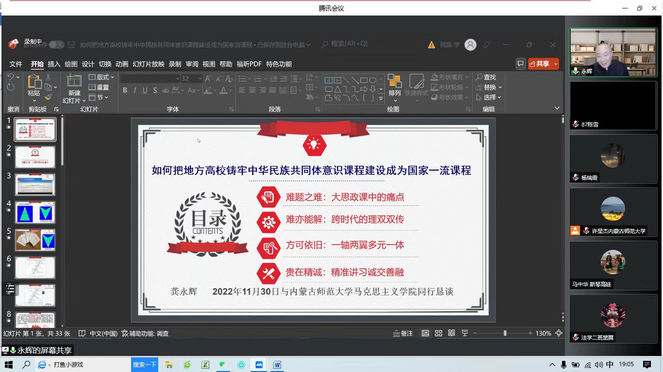
Task: Select slide 4 thumbnail
Action: pos(35,212)
